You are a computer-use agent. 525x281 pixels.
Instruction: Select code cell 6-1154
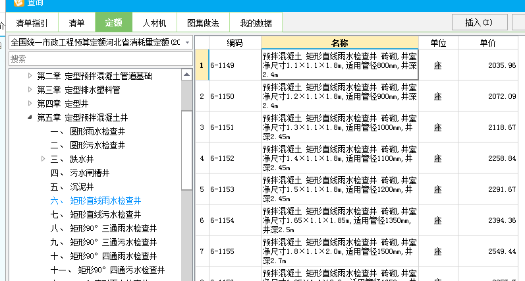coord(235,220)
